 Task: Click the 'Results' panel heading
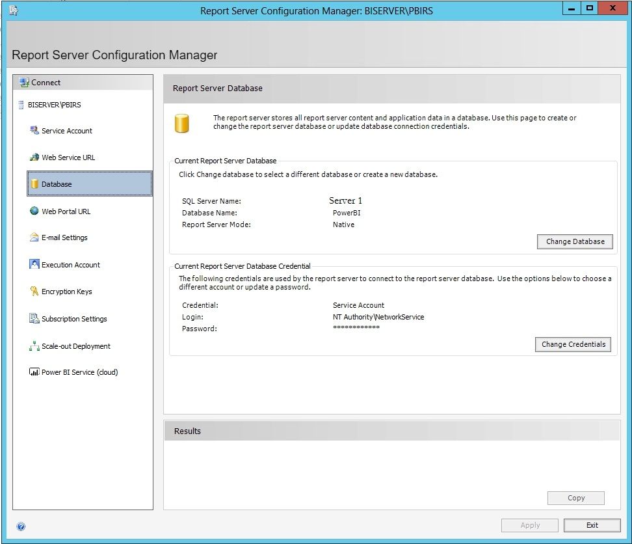[187, 431]
